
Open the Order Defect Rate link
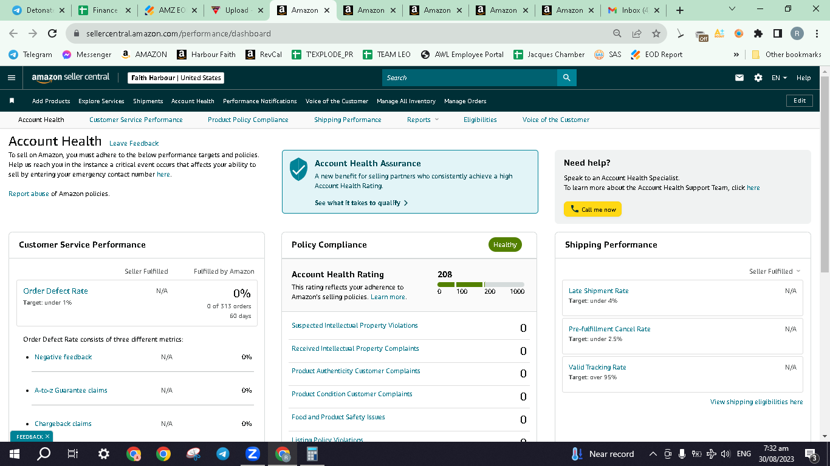55,291
